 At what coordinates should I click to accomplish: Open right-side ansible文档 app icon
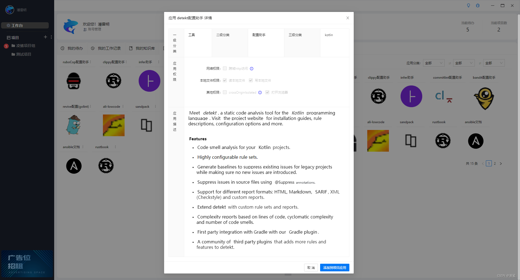tap(476, 141)
